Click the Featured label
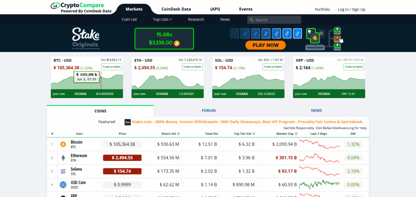The image size is (416, 197). (x=107, y=122)
